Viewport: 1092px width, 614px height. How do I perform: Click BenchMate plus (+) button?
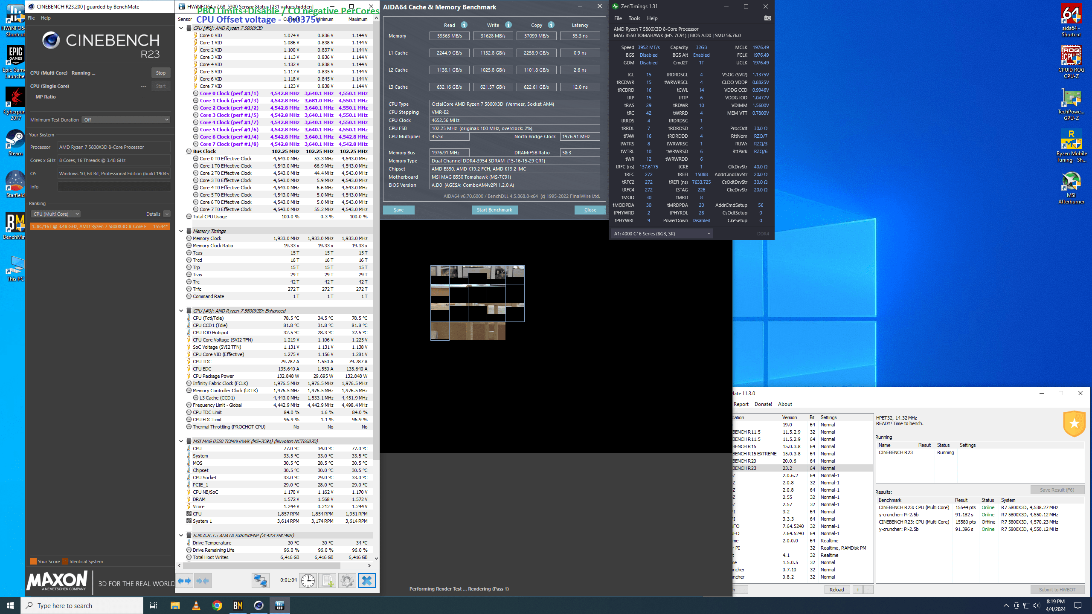click(858, 590)
